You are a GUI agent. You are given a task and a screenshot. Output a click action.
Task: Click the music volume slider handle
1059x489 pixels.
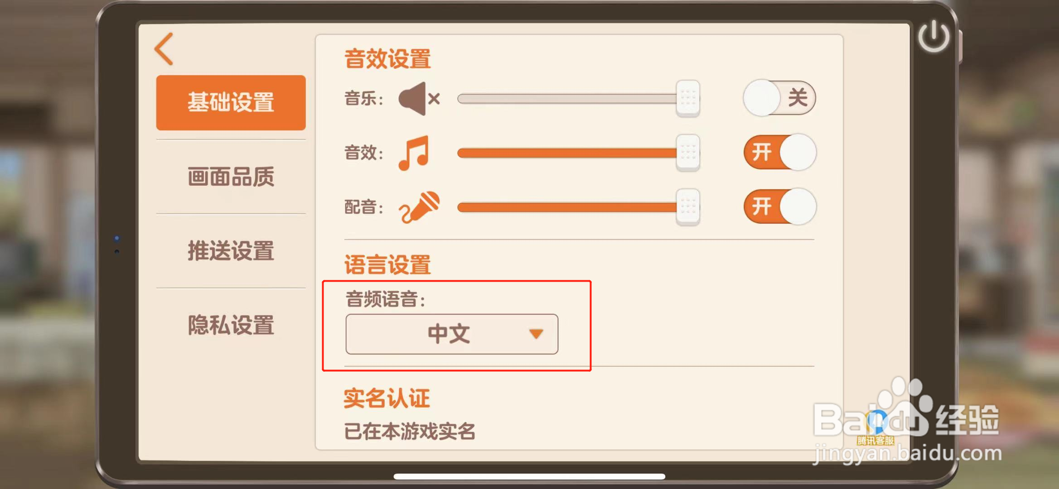point(688,98)
